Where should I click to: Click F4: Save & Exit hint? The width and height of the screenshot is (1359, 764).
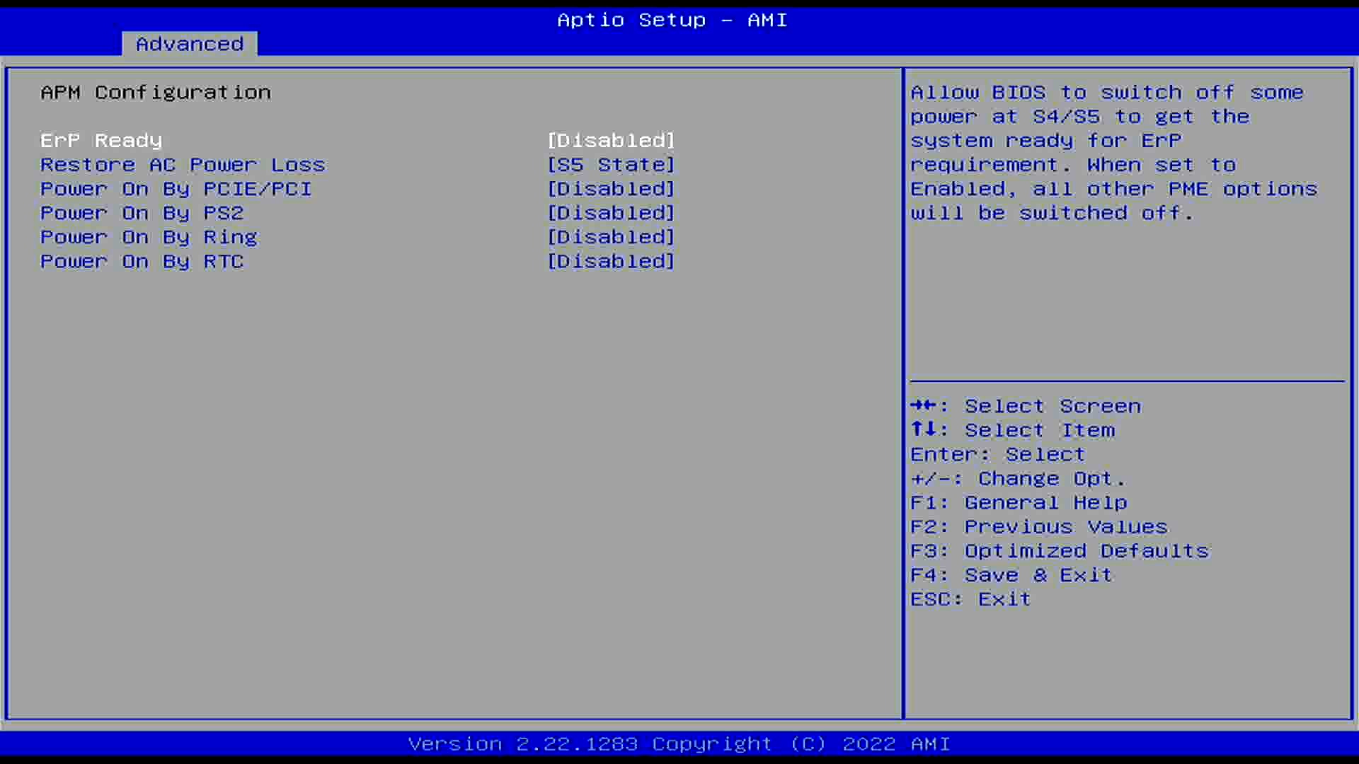tap(1011, 575)
